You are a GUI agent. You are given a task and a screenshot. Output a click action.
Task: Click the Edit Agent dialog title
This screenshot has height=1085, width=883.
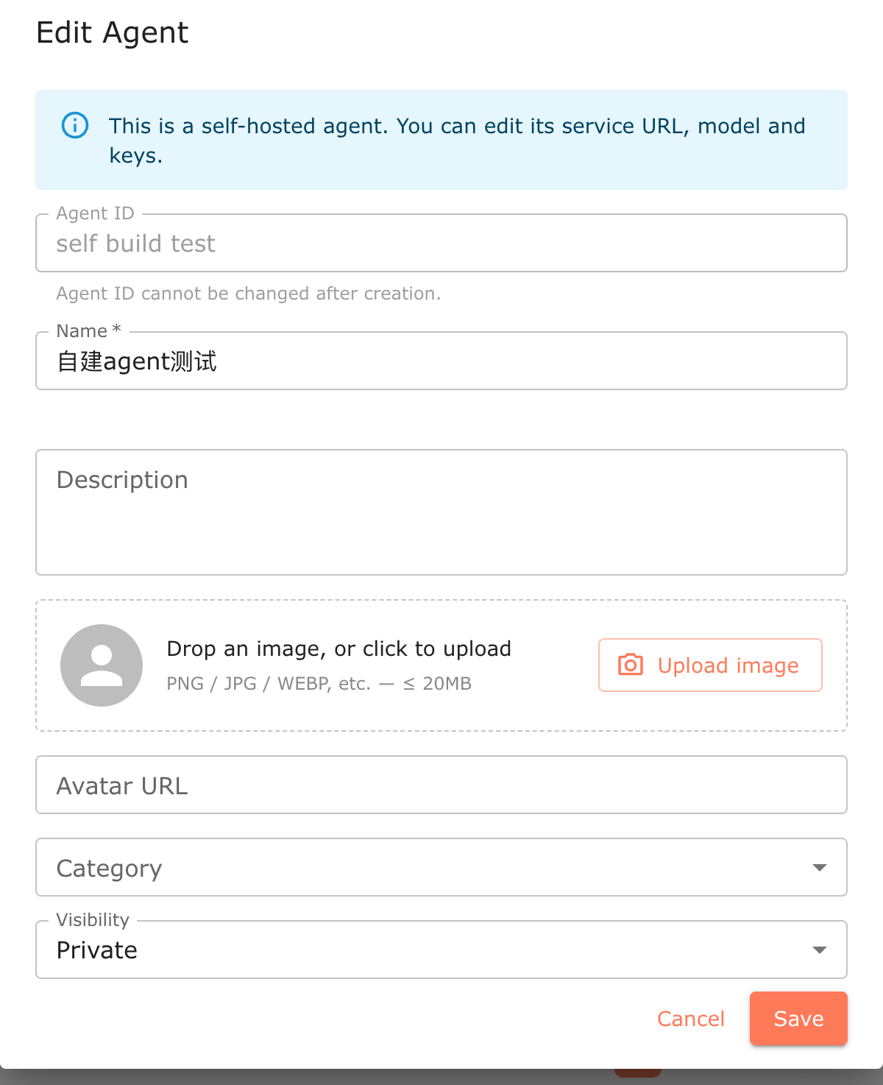tap(113, 33)
